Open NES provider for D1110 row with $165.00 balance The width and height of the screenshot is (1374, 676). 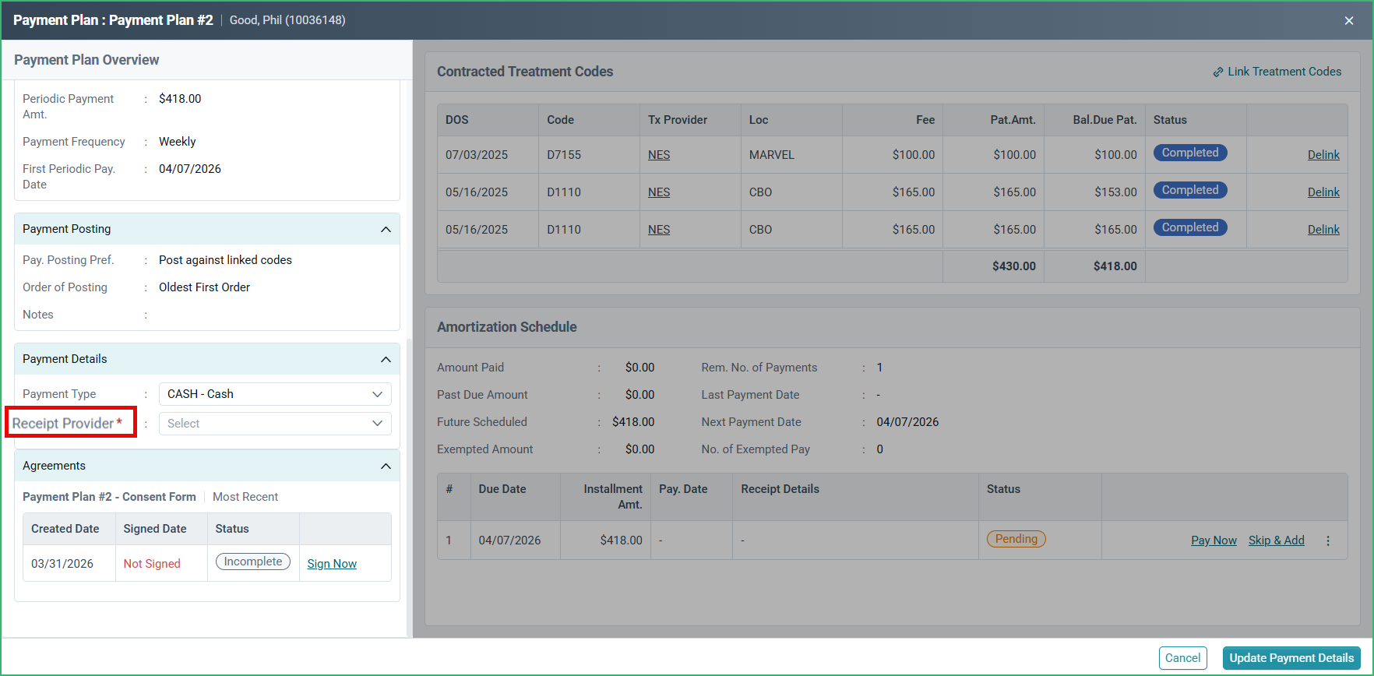tap(659, 230)
